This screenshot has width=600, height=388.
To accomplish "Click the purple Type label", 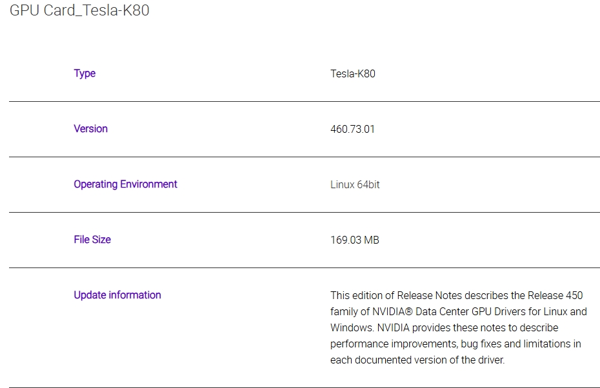I will (x=85, y=73).
